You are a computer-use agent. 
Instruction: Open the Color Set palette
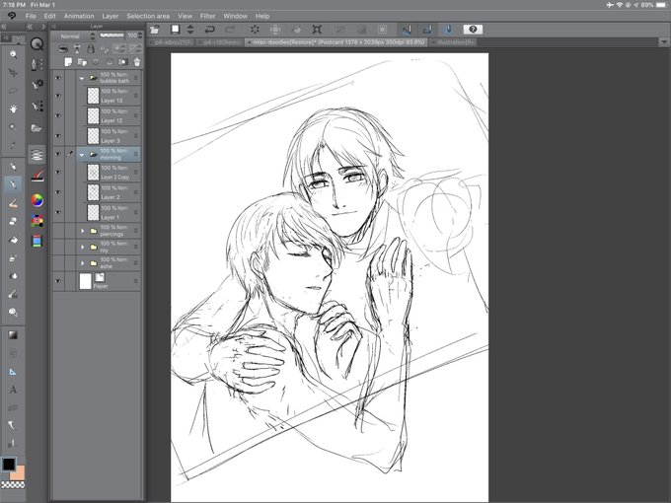click(37, 221)
